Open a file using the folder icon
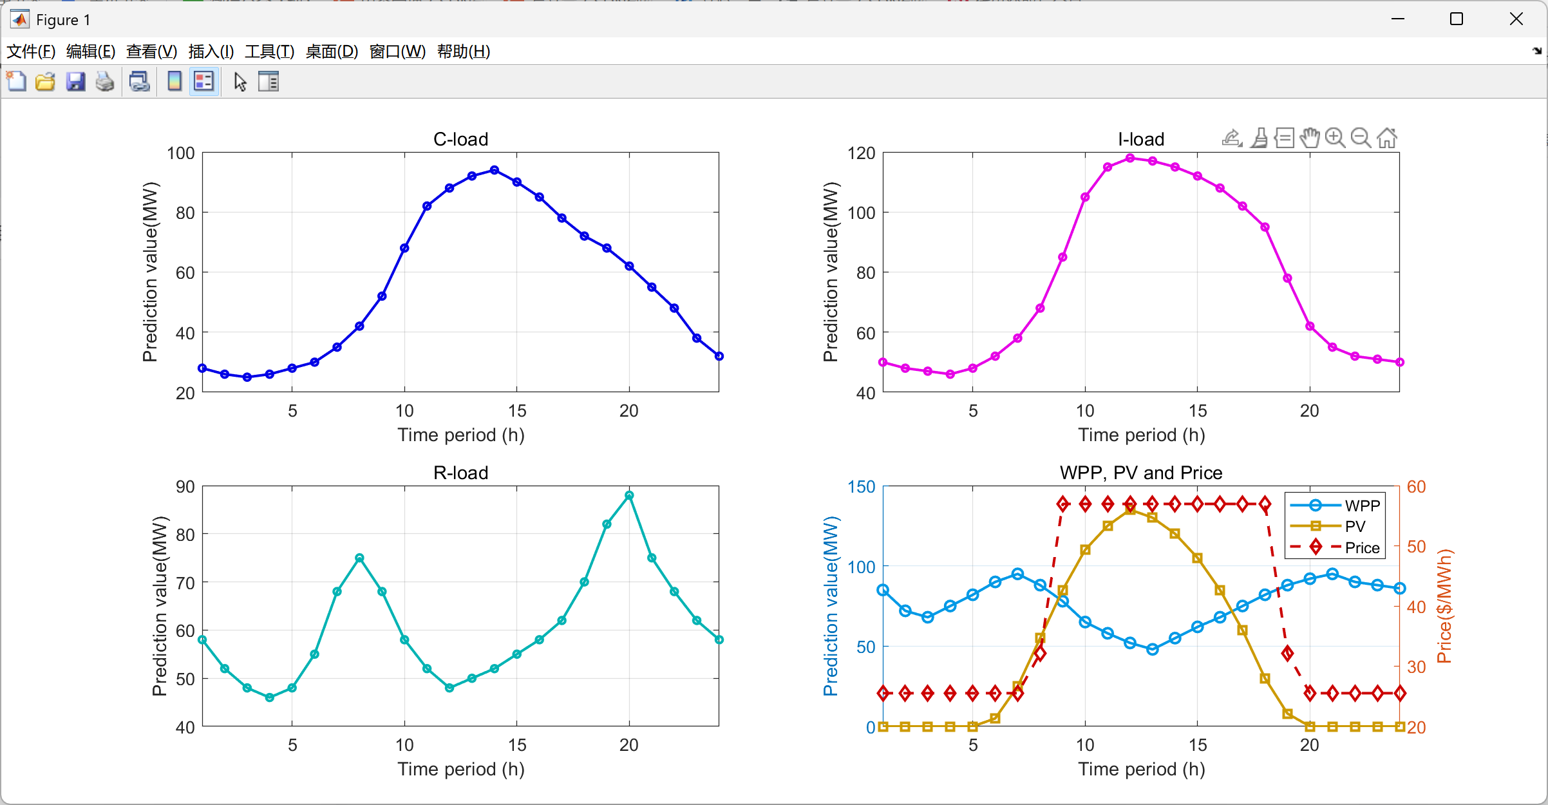Viewport: 1548px width, 805px height. 45,82
